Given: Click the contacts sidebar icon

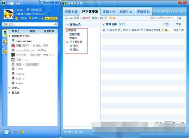Looking at the screenshot, I should [5, 34].
